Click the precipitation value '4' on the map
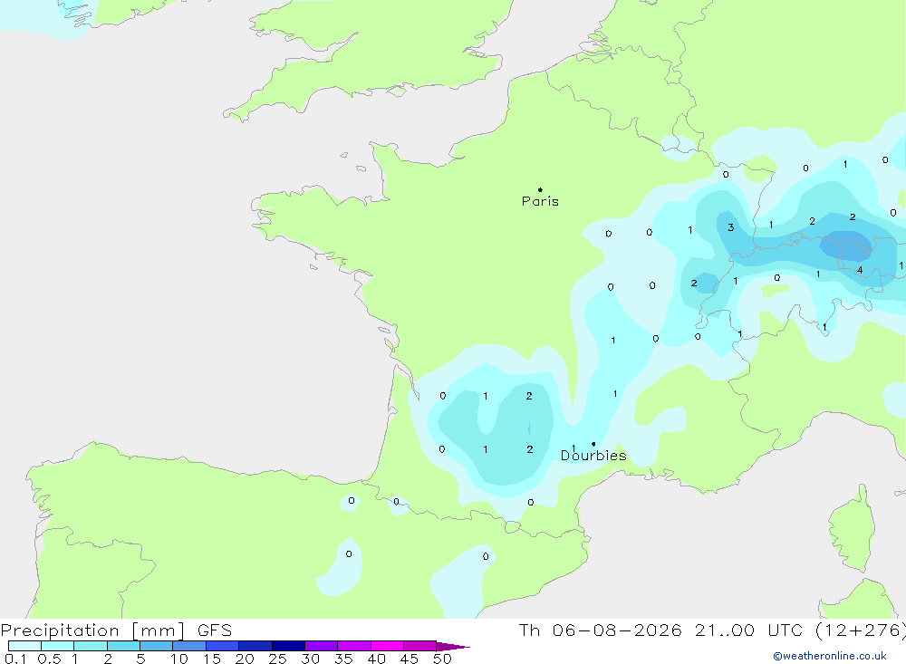 860,270
